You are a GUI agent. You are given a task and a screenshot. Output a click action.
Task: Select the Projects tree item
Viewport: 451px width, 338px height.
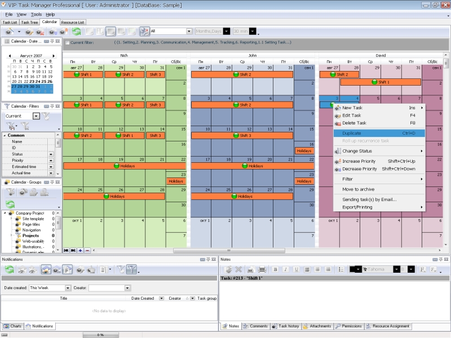30,235
